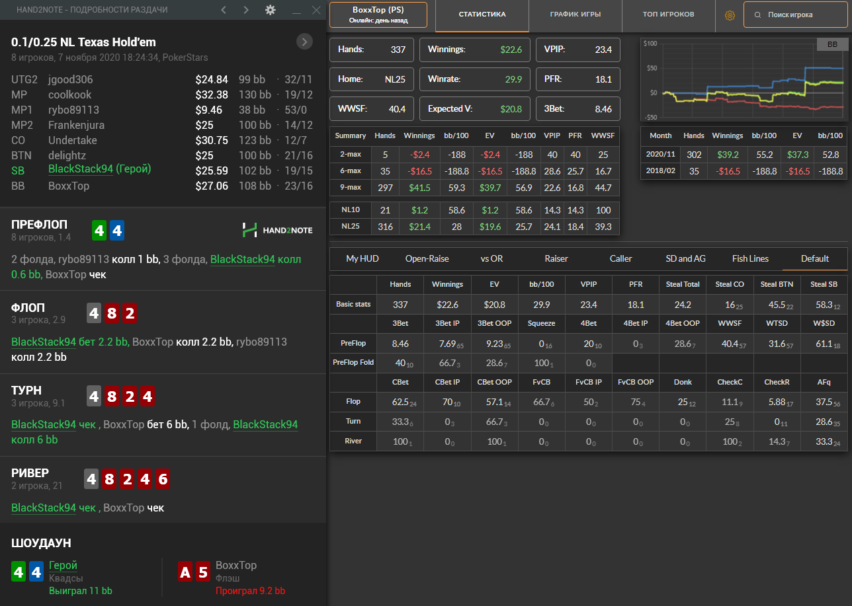Go to the next hand arrow

[x=246, y=10]
